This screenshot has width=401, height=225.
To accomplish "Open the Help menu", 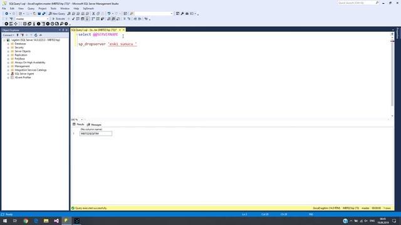I will 76,8.
